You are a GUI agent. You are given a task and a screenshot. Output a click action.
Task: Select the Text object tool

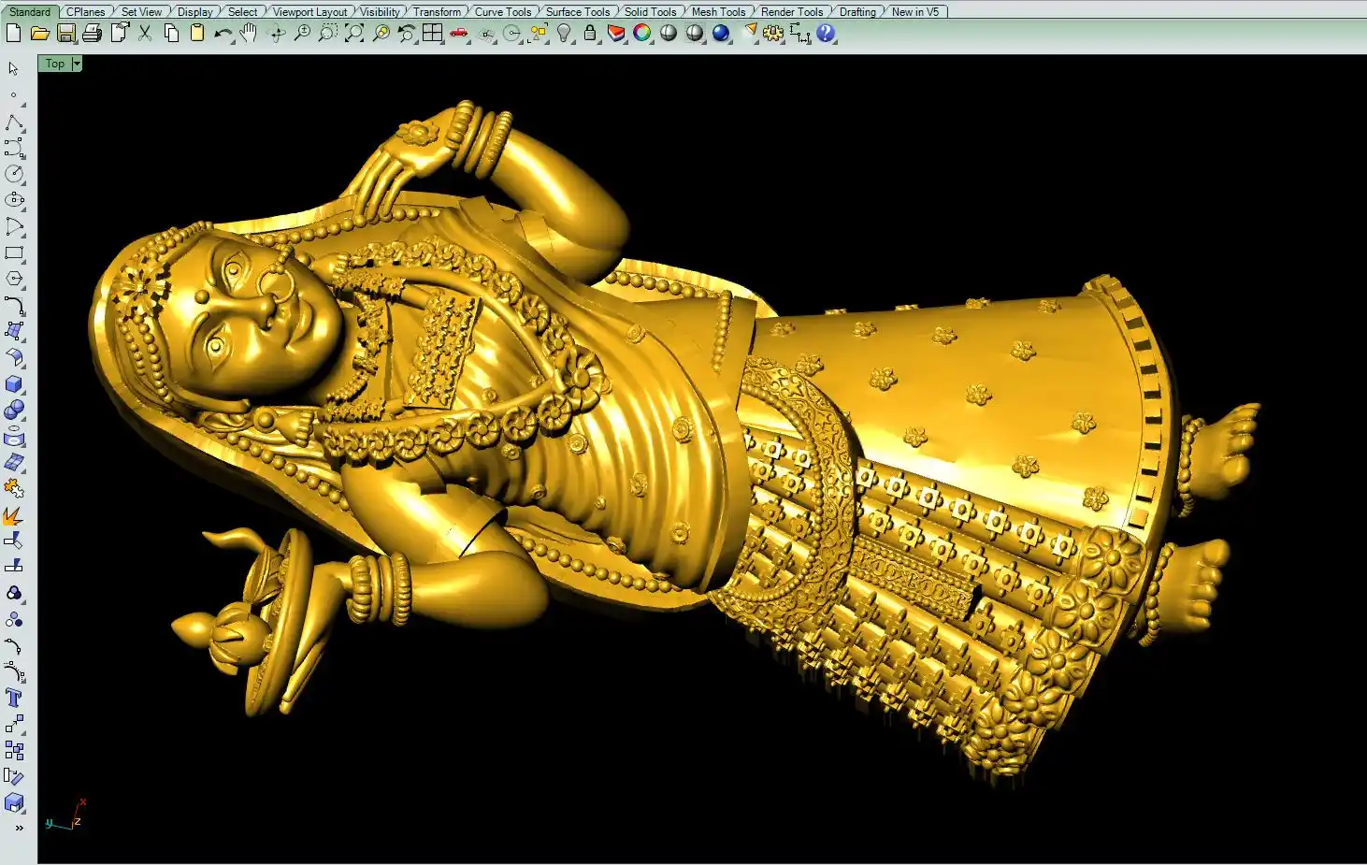14,698
